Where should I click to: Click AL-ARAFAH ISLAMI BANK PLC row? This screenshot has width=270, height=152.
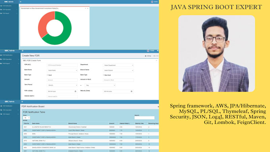tap(91, 127)
